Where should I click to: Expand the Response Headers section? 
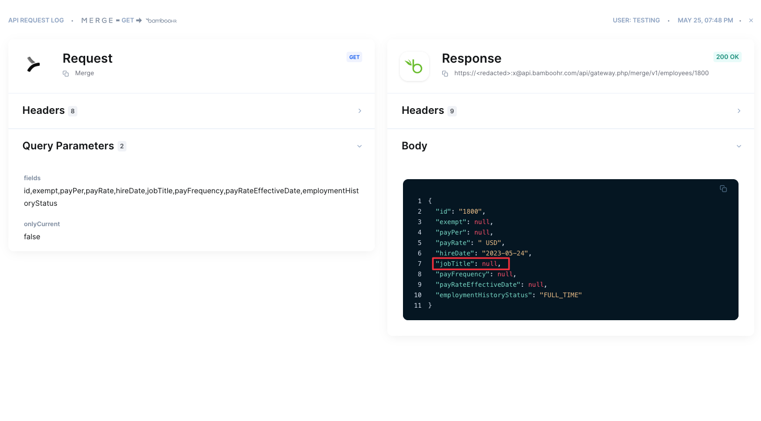pyautogui.click(x=739, y=111)
